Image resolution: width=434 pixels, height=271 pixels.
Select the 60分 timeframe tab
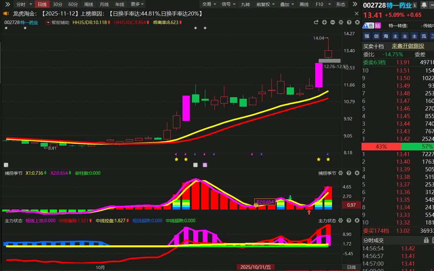click(x=73, y=4)
